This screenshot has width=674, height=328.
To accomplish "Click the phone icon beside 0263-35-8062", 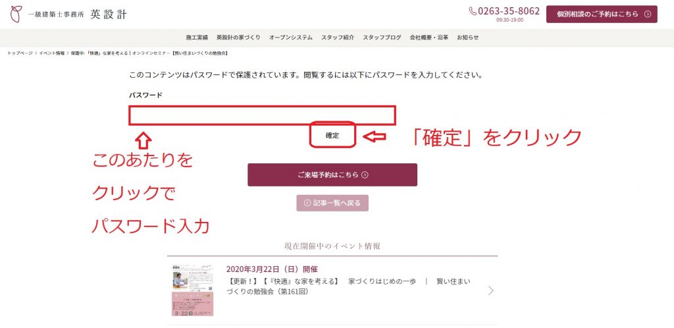I will (x=473, y=11).
